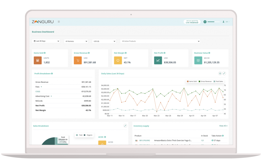The width and height of the screenshot is (262, 168).
Task: Click View All in Inventory supply
Action: coord(223,126)
